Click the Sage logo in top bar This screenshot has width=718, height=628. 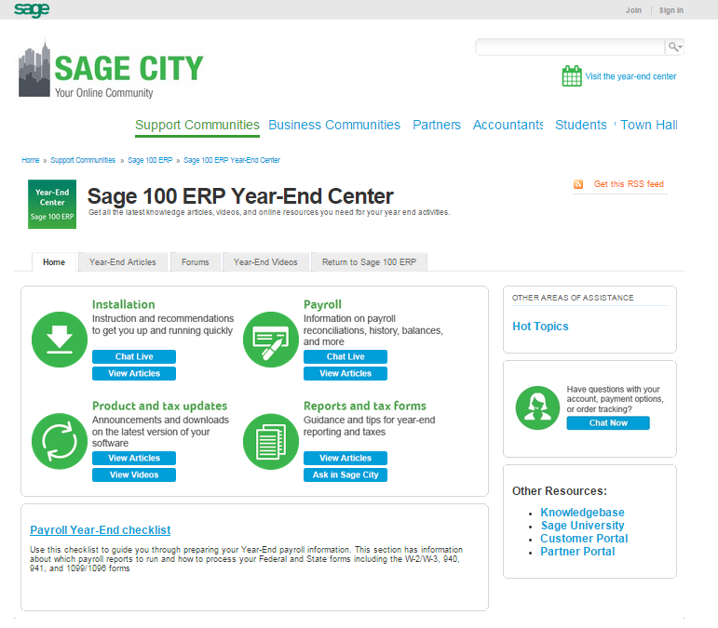point(32,9)
